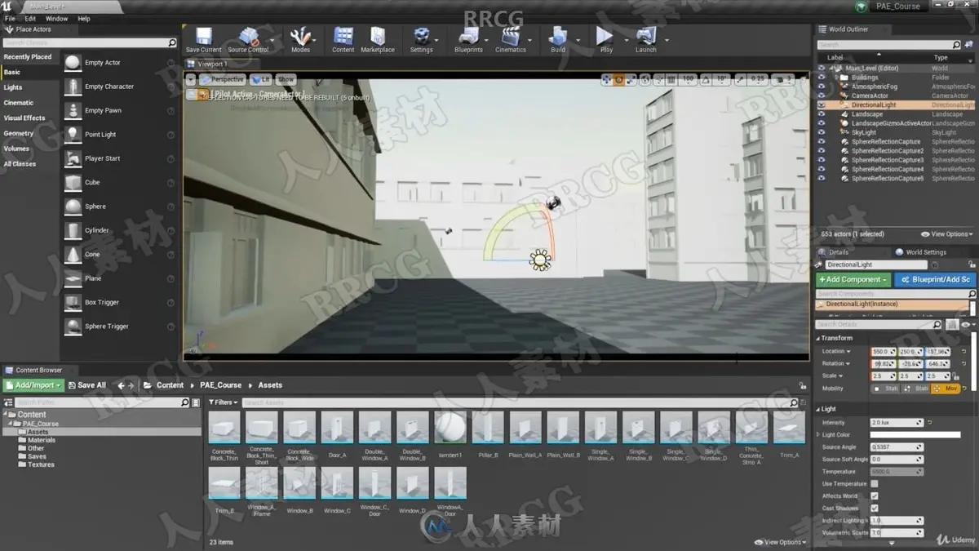Toggle visibility eye for SphereReflectionCapture3
The image size is (979, 551).
(822, 160)
